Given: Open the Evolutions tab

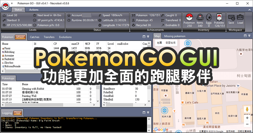Looking at the screenshot, I should (65, 37).
